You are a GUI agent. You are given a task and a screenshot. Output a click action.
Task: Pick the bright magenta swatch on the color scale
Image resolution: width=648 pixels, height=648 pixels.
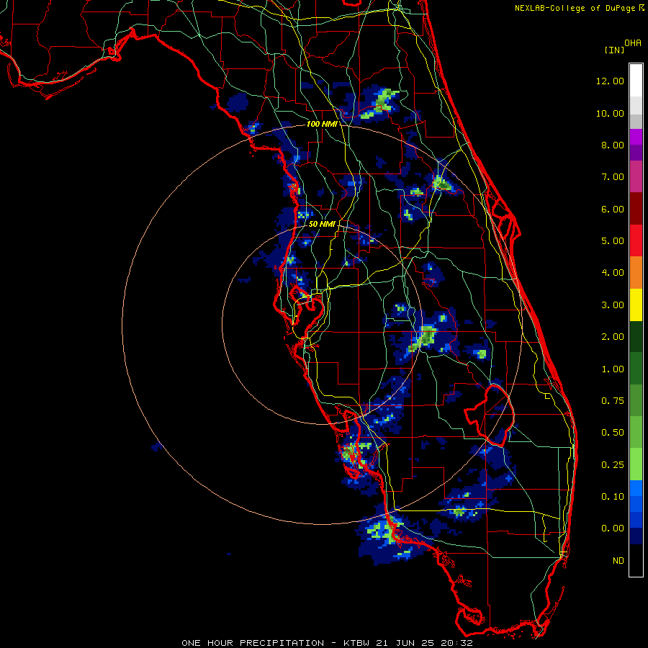(636, 137)
